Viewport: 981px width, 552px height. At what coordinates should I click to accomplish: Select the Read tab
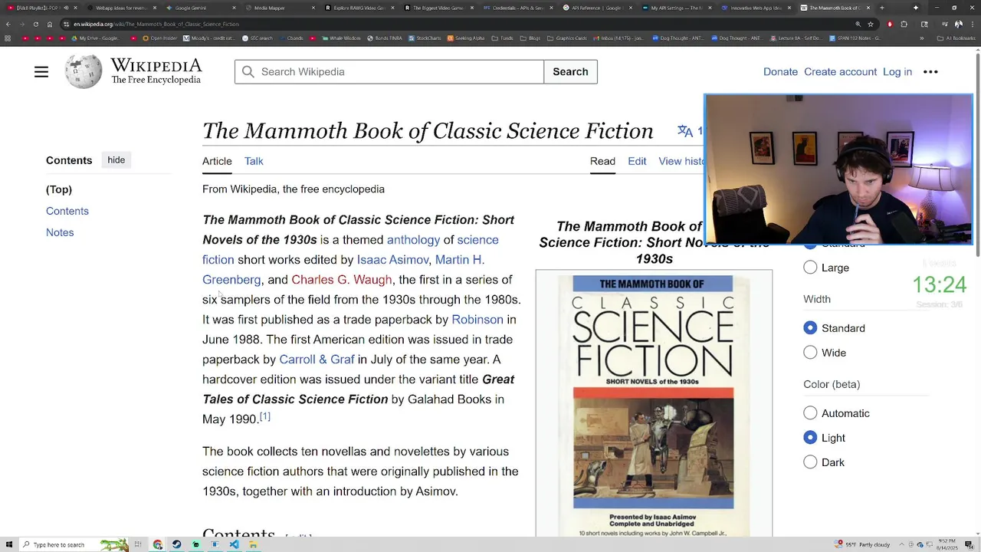click(602, 161)
